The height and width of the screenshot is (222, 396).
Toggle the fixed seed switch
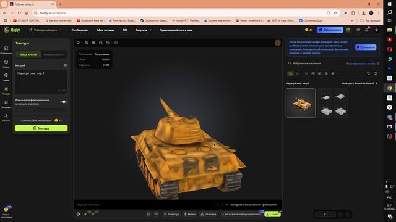(x=63, y=102)
